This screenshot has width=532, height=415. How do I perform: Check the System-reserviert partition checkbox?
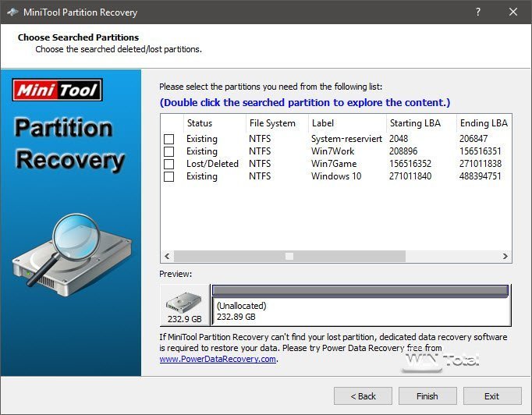pyautogui.click(x=168, y=139)
